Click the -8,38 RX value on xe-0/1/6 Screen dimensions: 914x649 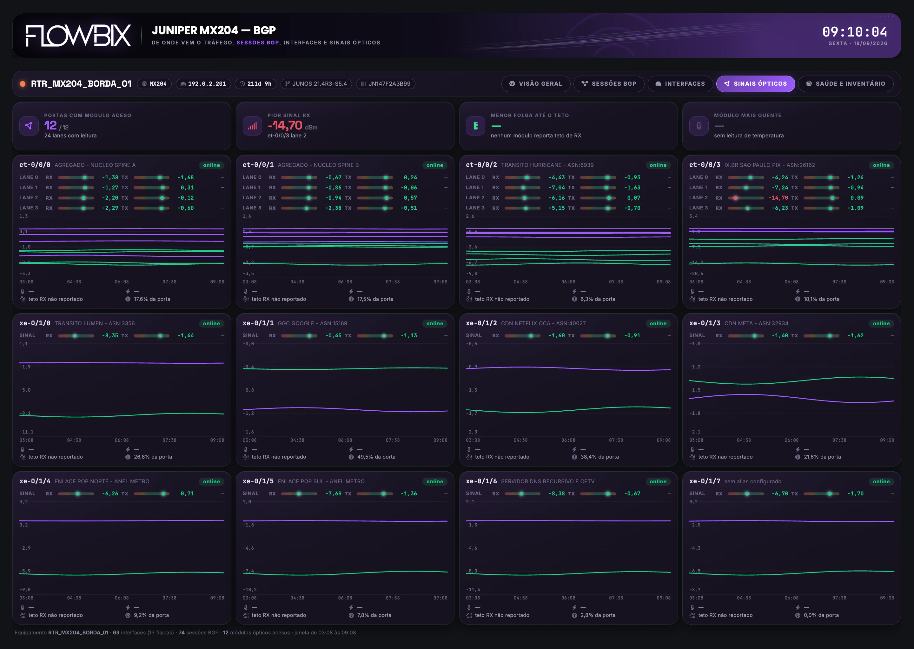pos(556,494)
